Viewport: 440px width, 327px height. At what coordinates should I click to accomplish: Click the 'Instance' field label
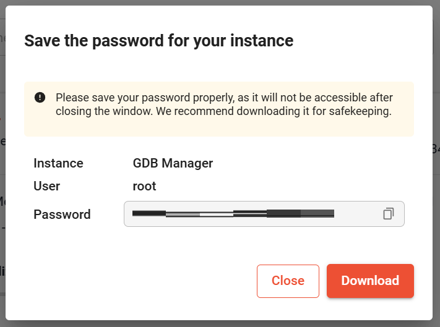pyautogui.click(x=58, y=163)
